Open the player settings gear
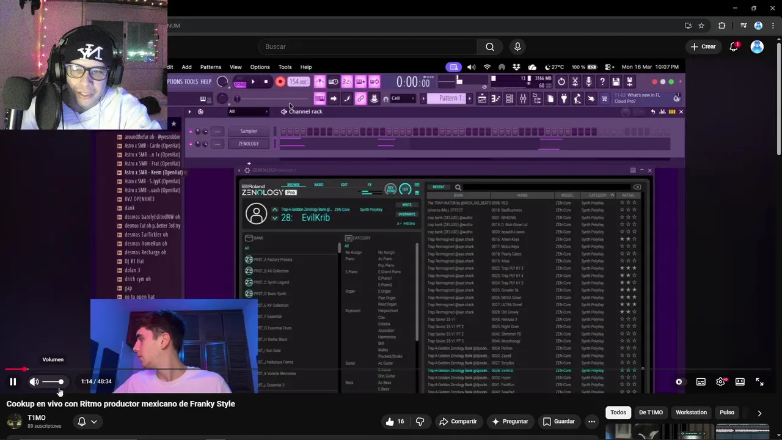Viewport: 782px width, 440px height. coord(720,382)
